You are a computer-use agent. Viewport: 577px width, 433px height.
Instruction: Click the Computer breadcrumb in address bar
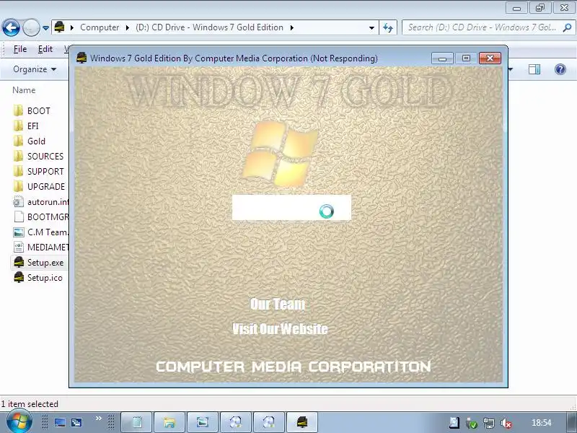coord(100,27)
